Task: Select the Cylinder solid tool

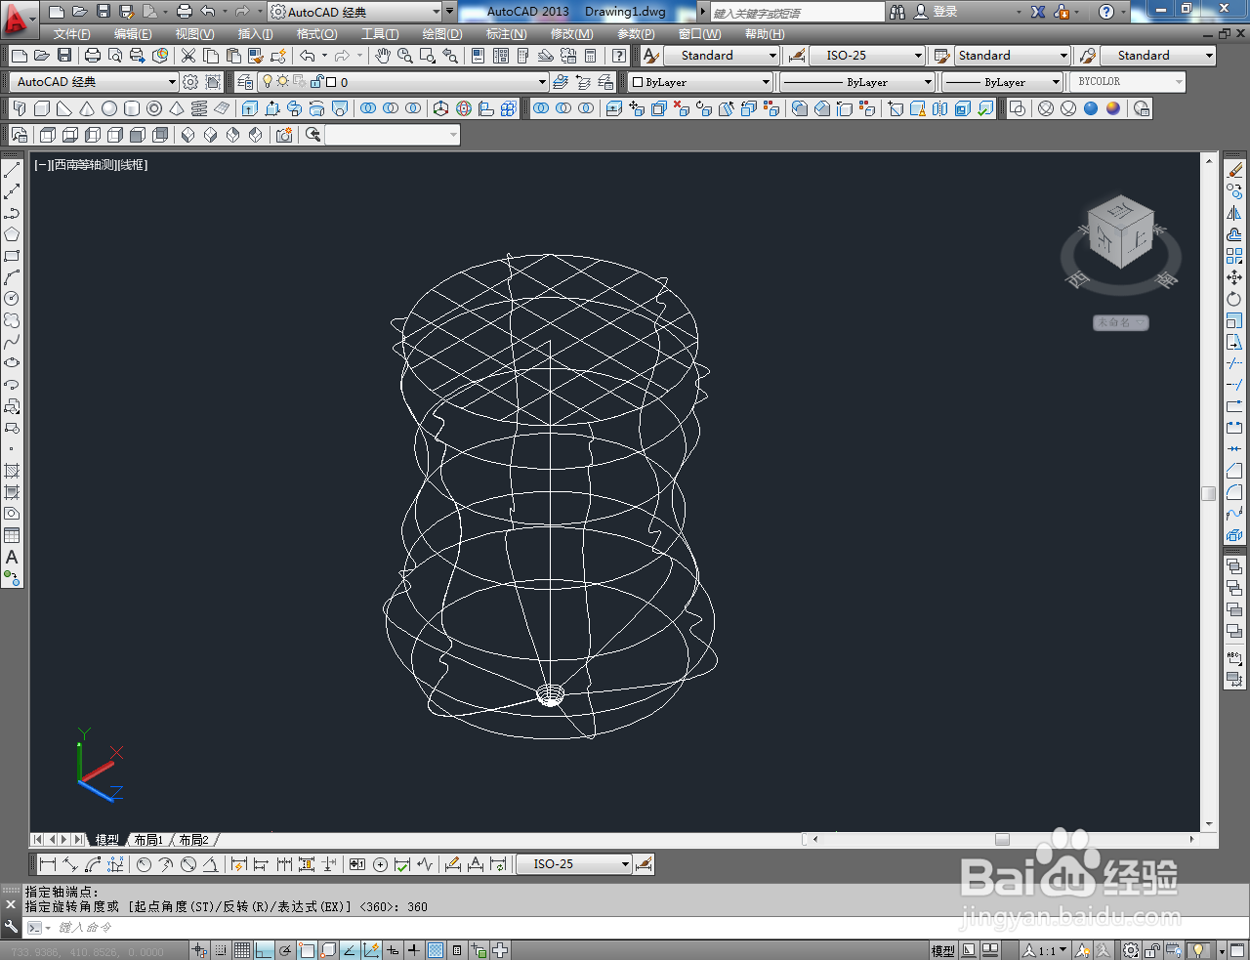Action: (x=132, y=108)
